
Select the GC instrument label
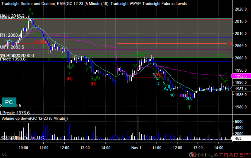(4, 154)
